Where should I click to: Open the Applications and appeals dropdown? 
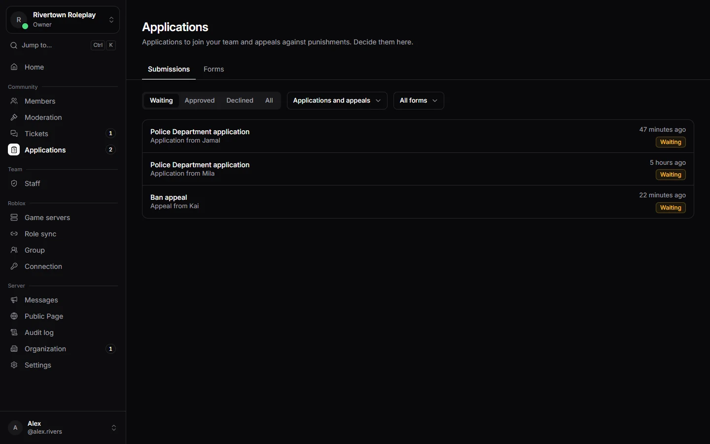[337, 101]
